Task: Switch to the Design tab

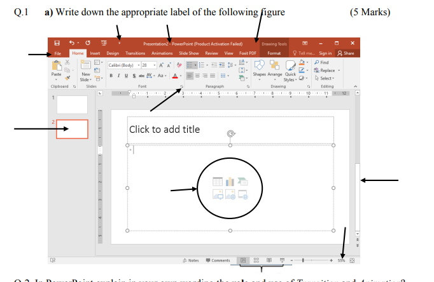Action: click(113, 53)
